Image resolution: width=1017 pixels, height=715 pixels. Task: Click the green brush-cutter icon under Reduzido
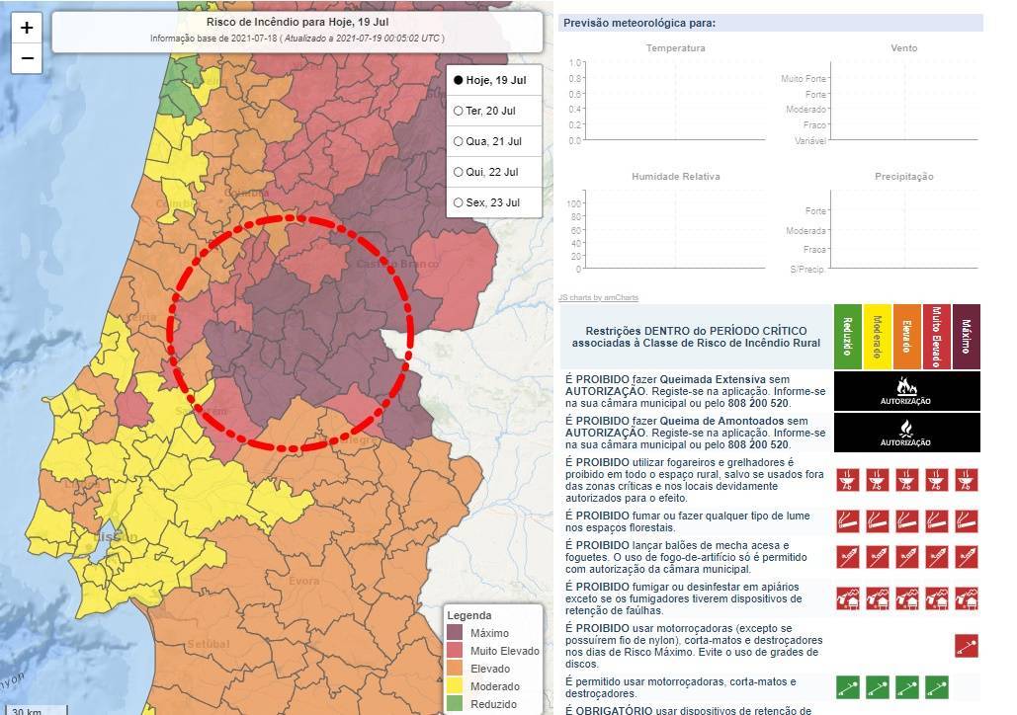tap(847, 686)
